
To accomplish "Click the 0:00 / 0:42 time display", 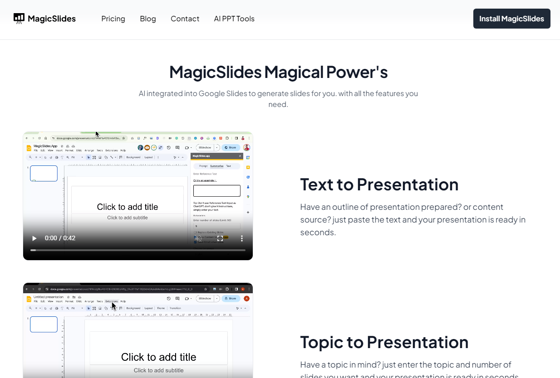I will click(60, 238).
